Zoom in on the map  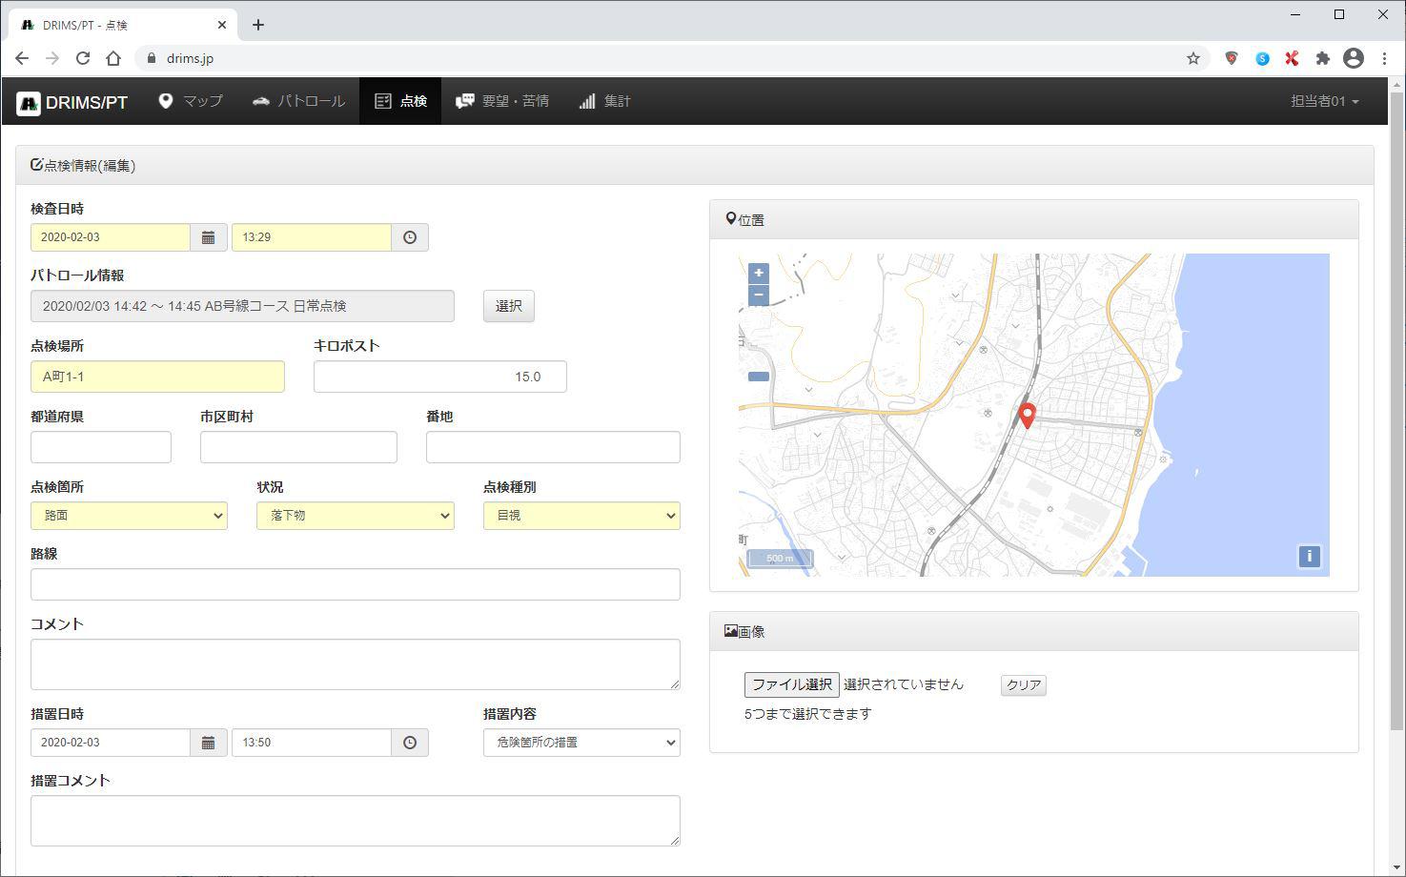point(759,274)
